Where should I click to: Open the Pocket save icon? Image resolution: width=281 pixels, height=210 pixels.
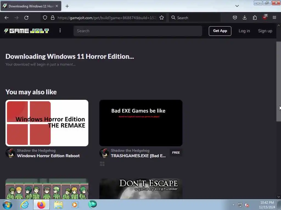pyautogui.click(x=235, y=17)
